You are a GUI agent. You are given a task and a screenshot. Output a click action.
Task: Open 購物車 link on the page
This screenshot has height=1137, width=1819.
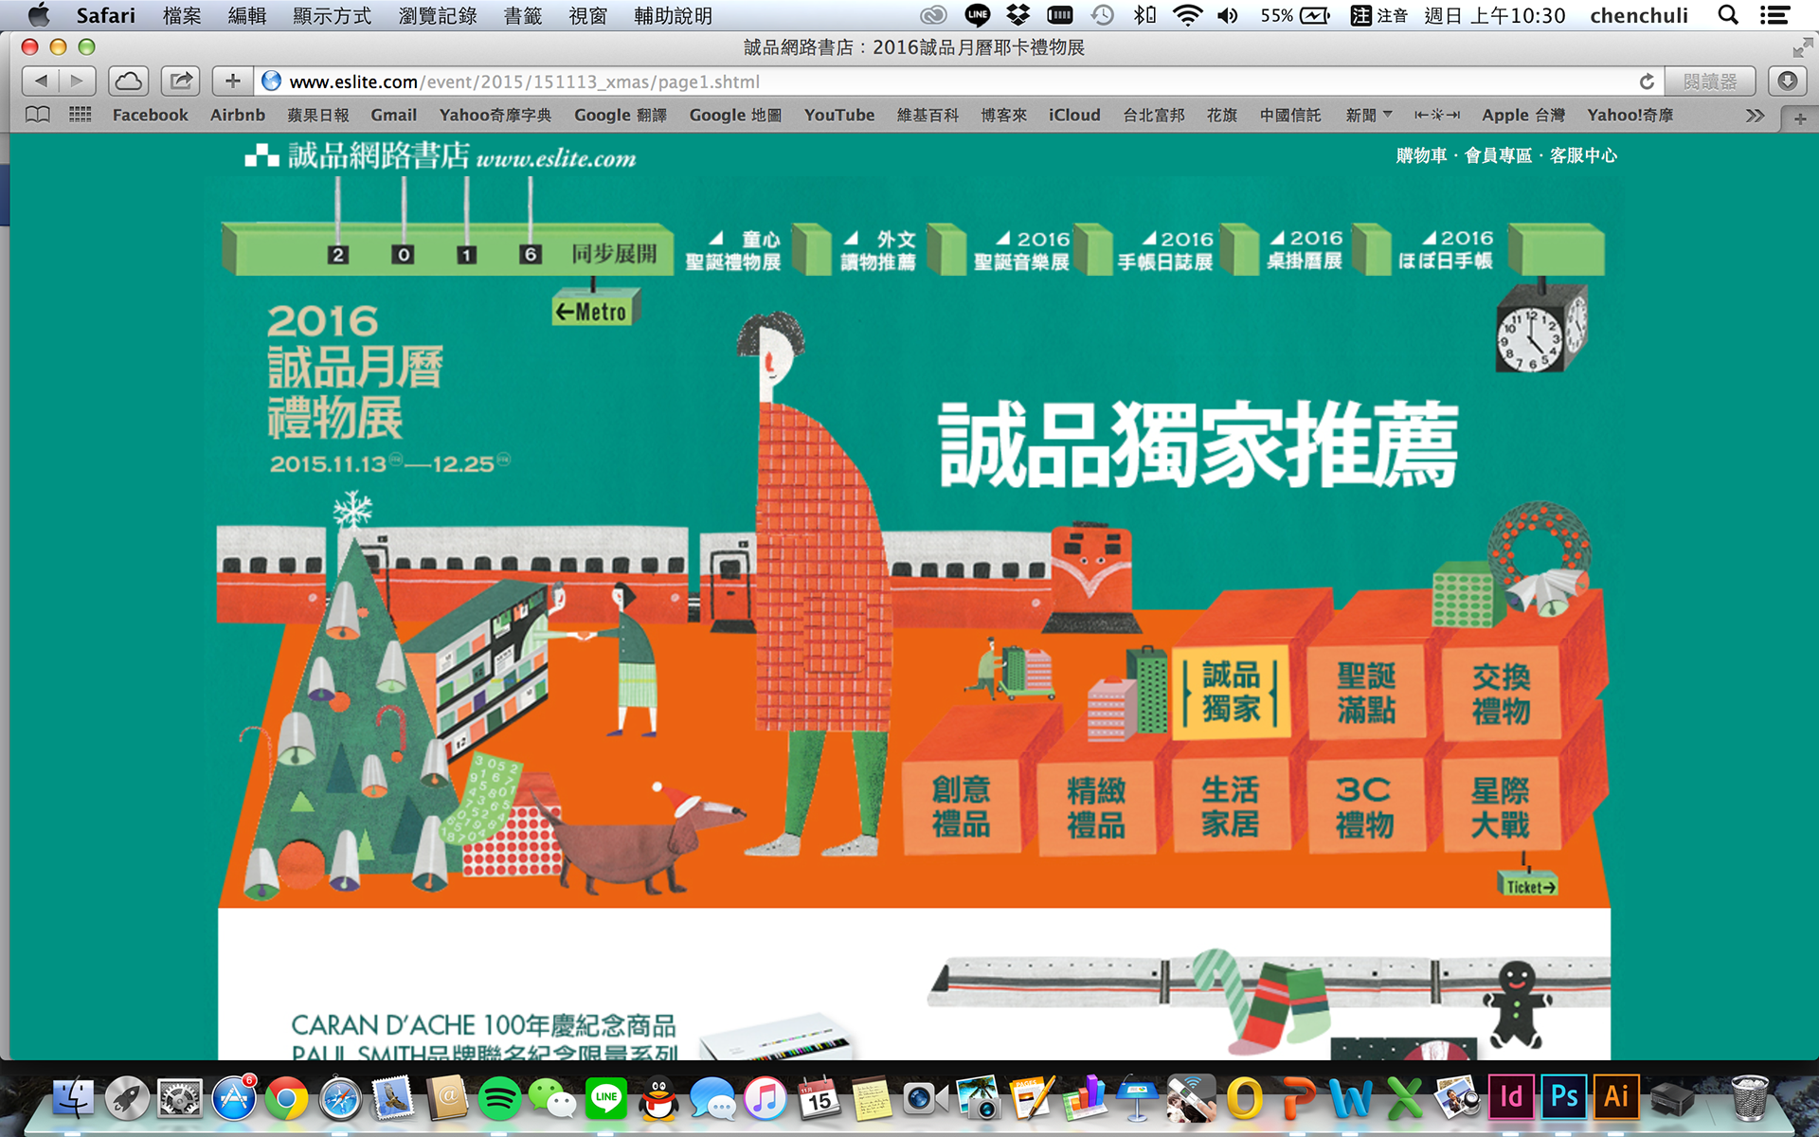point(1421,155)
